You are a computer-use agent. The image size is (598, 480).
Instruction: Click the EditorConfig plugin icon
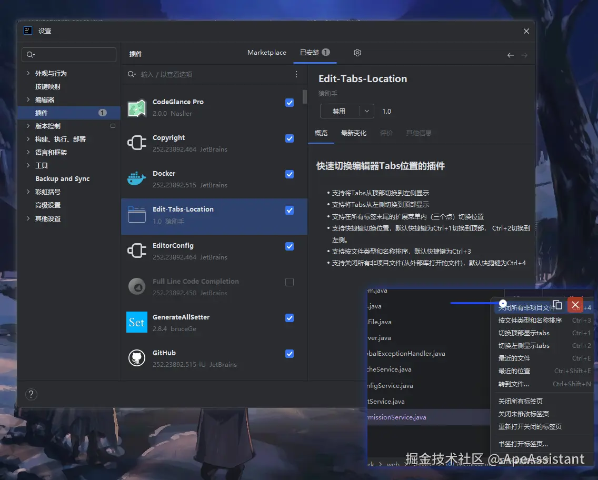tap(136, 251)
